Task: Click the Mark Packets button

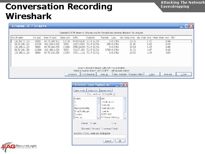Action: [x=120, y=74]
